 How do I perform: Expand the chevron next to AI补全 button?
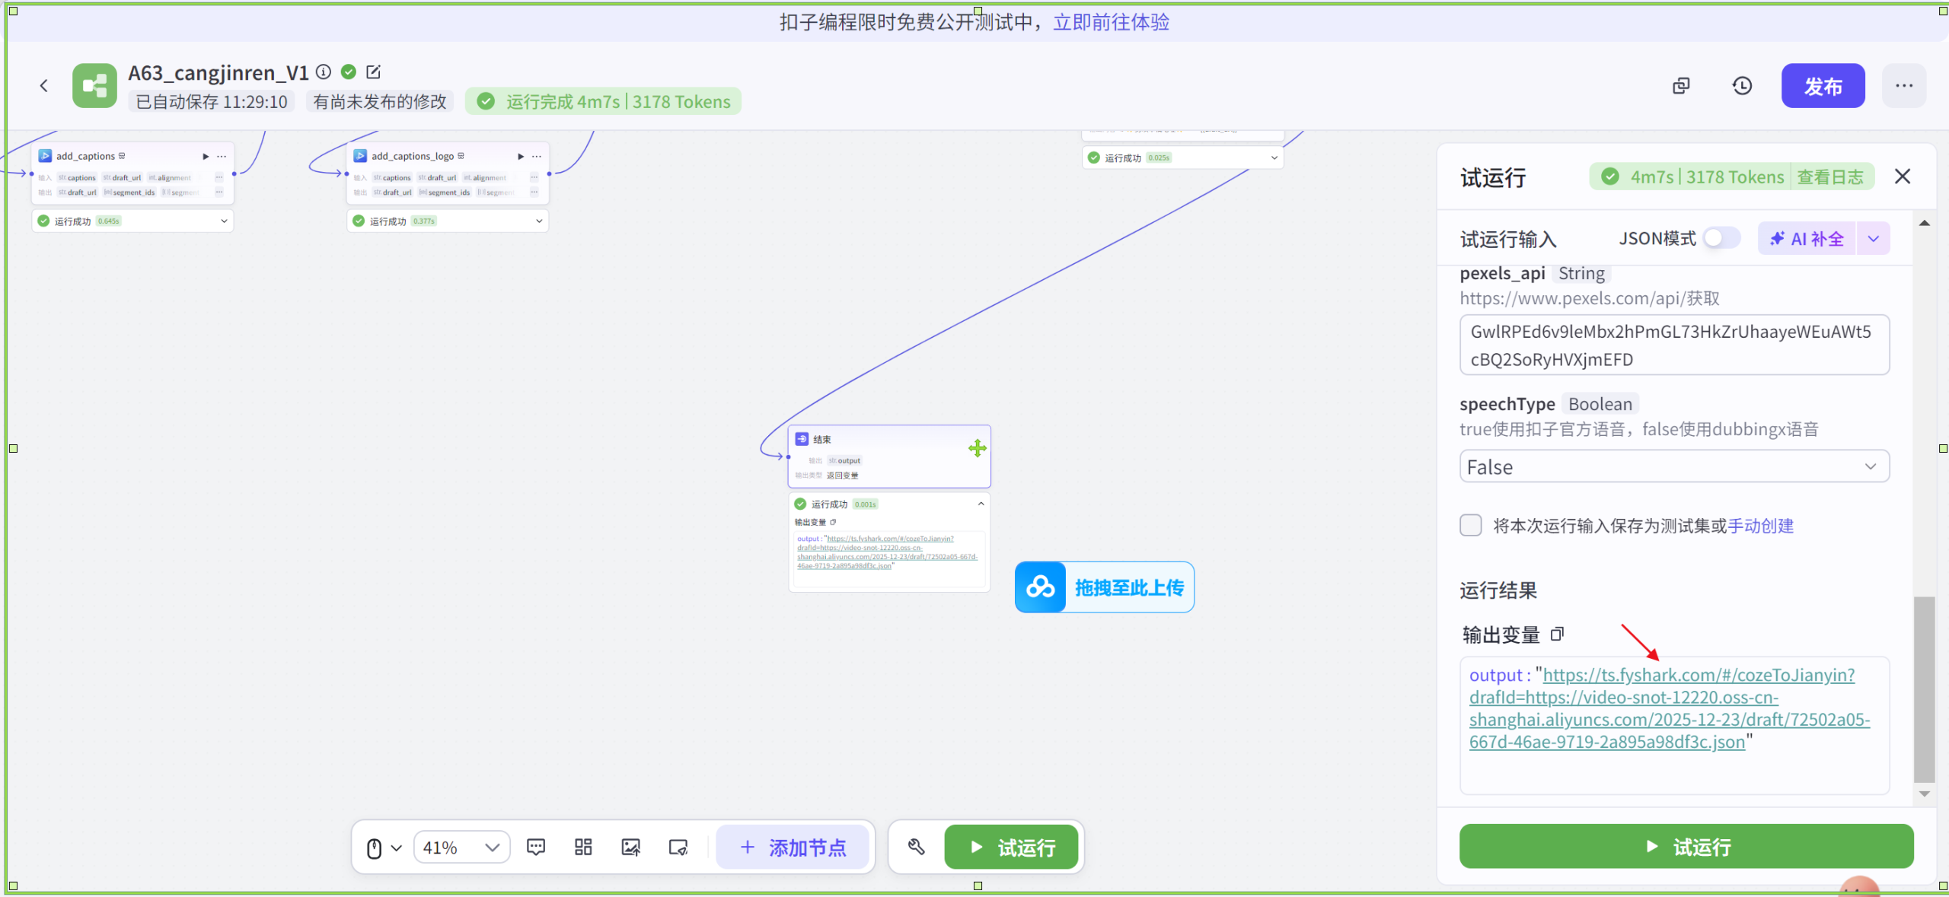coord(1874,237)
